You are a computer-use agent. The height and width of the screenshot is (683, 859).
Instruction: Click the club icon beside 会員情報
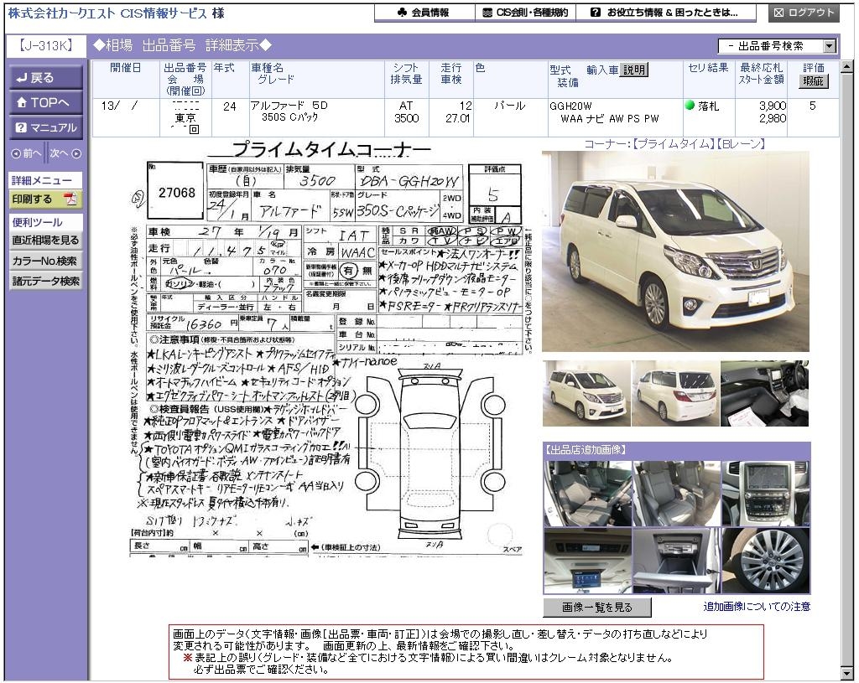coord(402,13)
